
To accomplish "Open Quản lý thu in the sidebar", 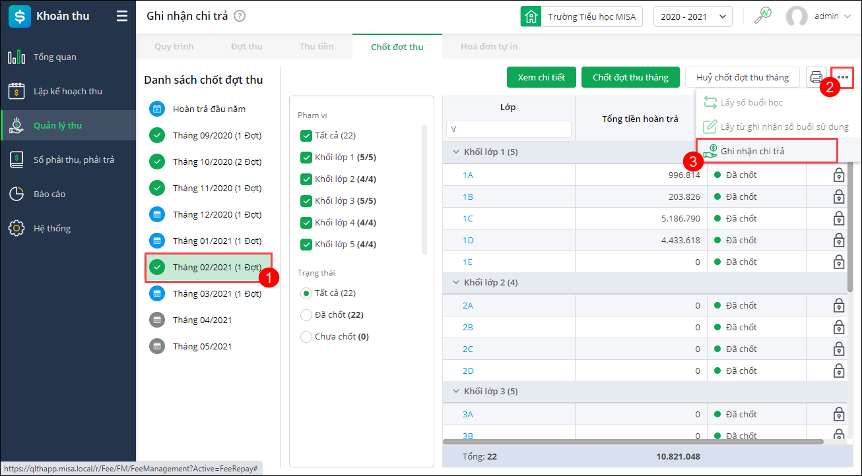I will click(x=68, y=125).
